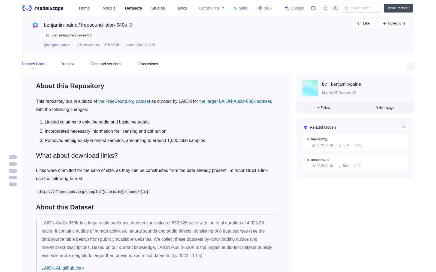Screen dimensions: 436x272
Task: Open the Civision link
Action: click(294, 8)
